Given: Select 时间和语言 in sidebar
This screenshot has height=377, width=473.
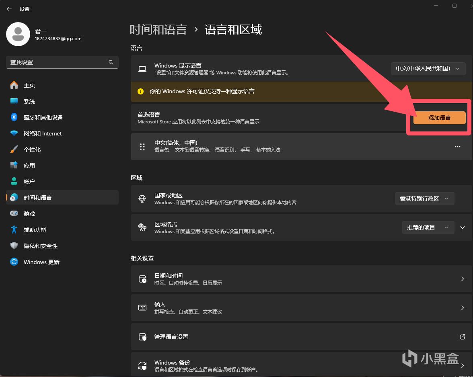Looking at the screenshot, I should pos(62,197).
